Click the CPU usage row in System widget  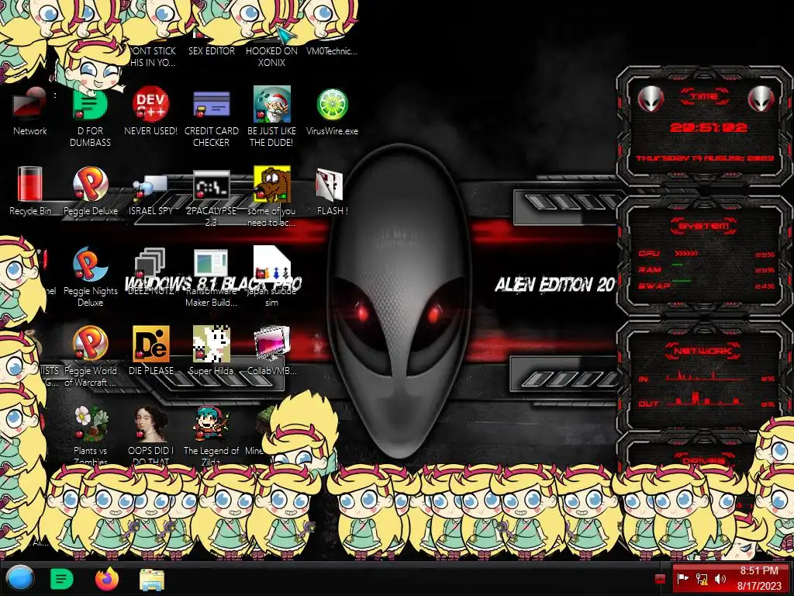coord(706,254)
